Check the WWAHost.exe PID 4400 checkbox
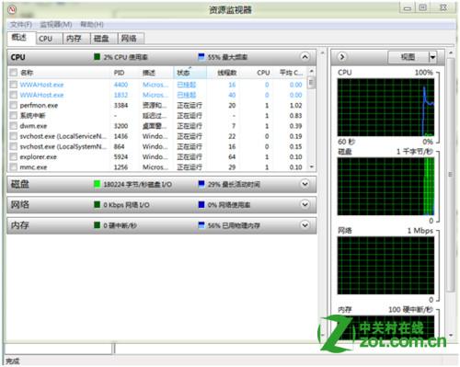This screenshot has height=367, width=460. click(x=13, y=85)
